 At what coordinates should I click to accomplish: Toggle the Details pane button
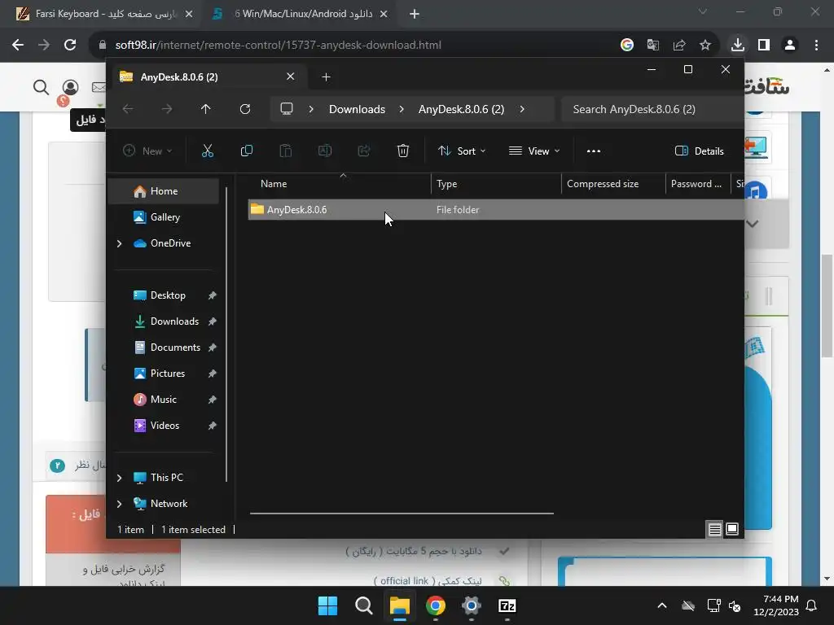pyautogui.click(x=699, y=151)
